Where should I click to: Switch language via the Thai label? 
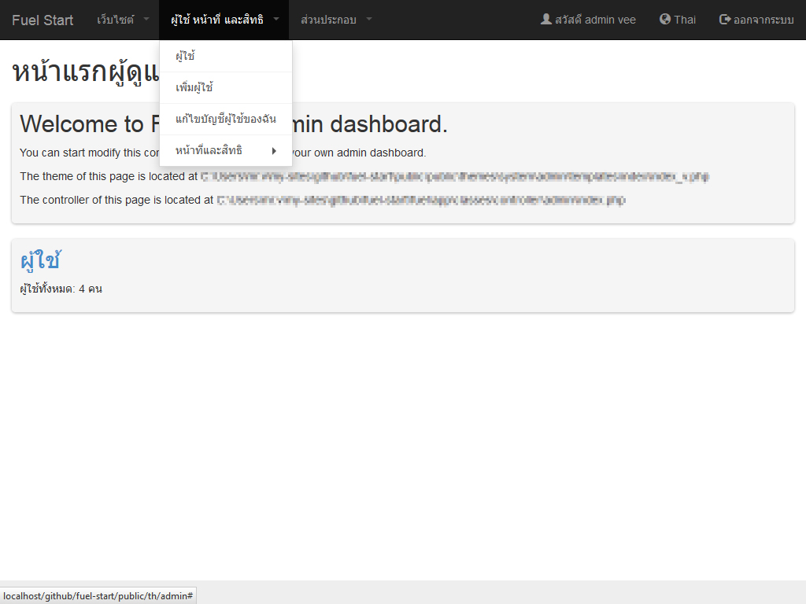(685, 20)
